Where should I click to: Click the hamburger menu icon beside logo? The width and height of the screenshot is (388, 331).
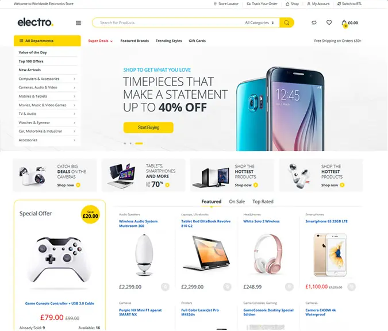[78, 23]
